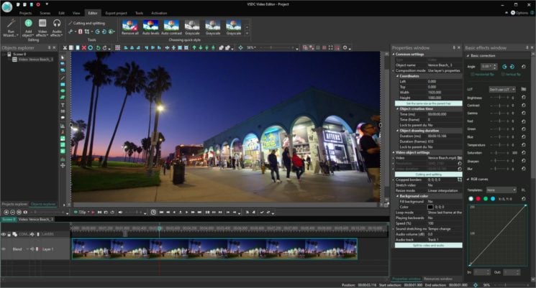536x288 pixels.
Task: Enable the Vertical flip checkbox
Action: pos(503,75)
